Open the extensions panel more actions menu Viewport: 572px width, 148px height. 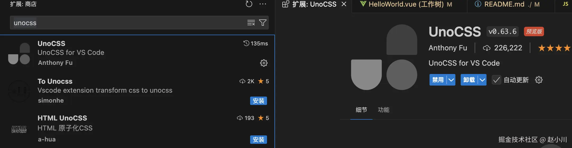point(263,4)
